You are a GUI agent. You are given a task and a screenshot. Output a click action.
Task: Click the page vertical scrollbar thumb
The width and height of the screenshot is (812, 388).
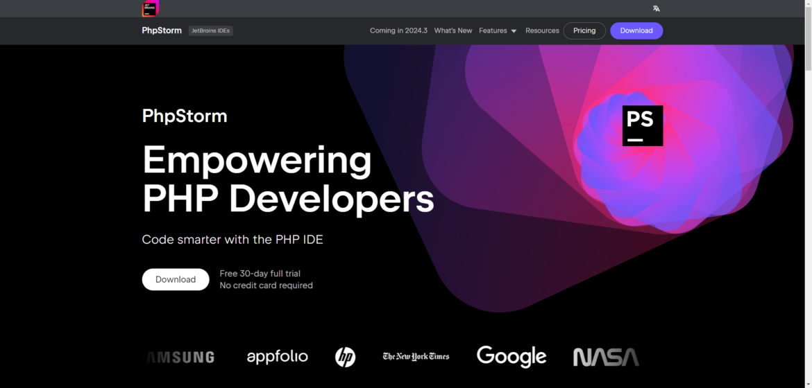[x=808, y=39]
